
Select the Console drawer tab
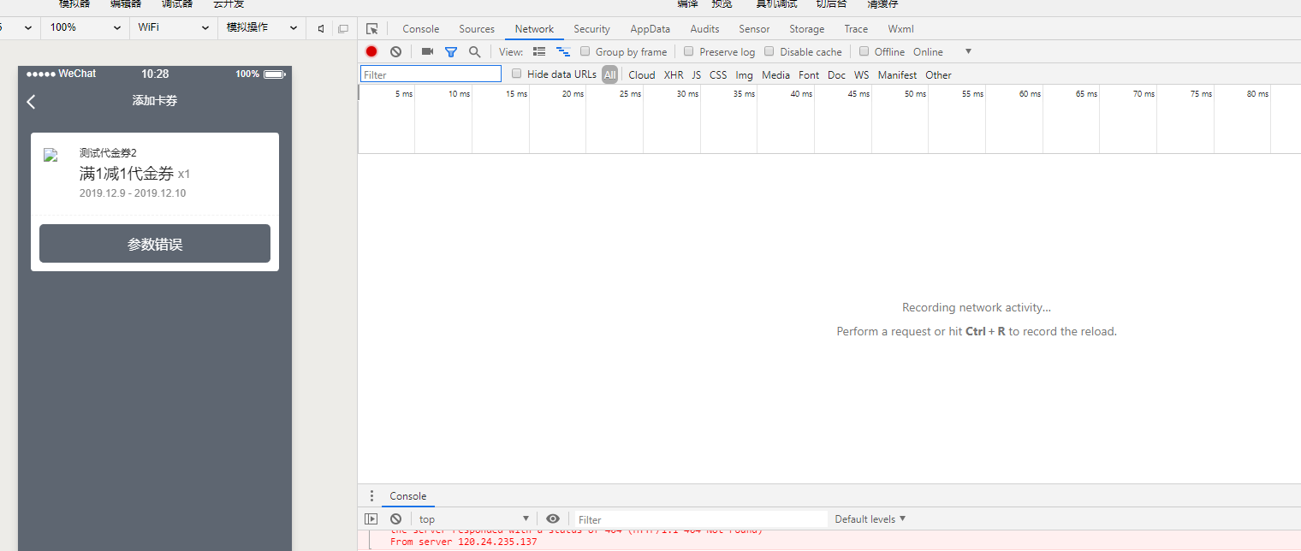pyautogui.click(x=407, y=496)
